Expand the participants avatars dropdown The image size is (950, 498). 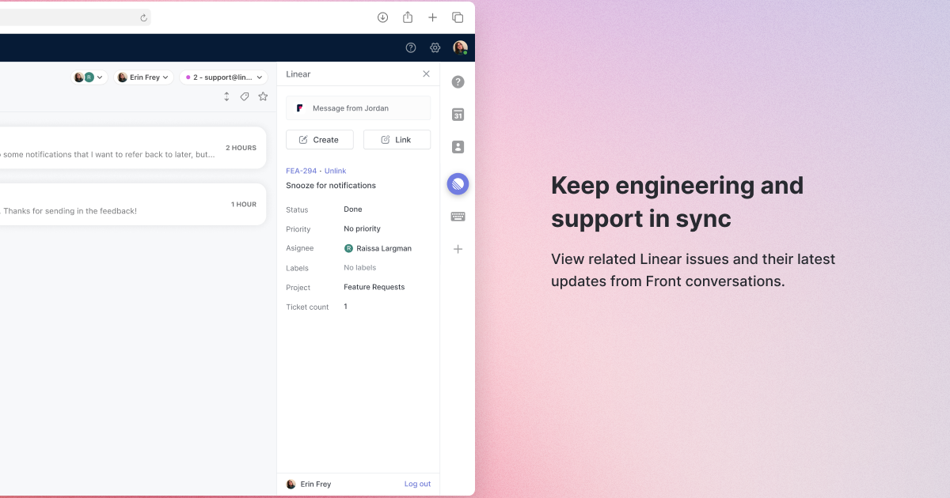coord(89,77)
